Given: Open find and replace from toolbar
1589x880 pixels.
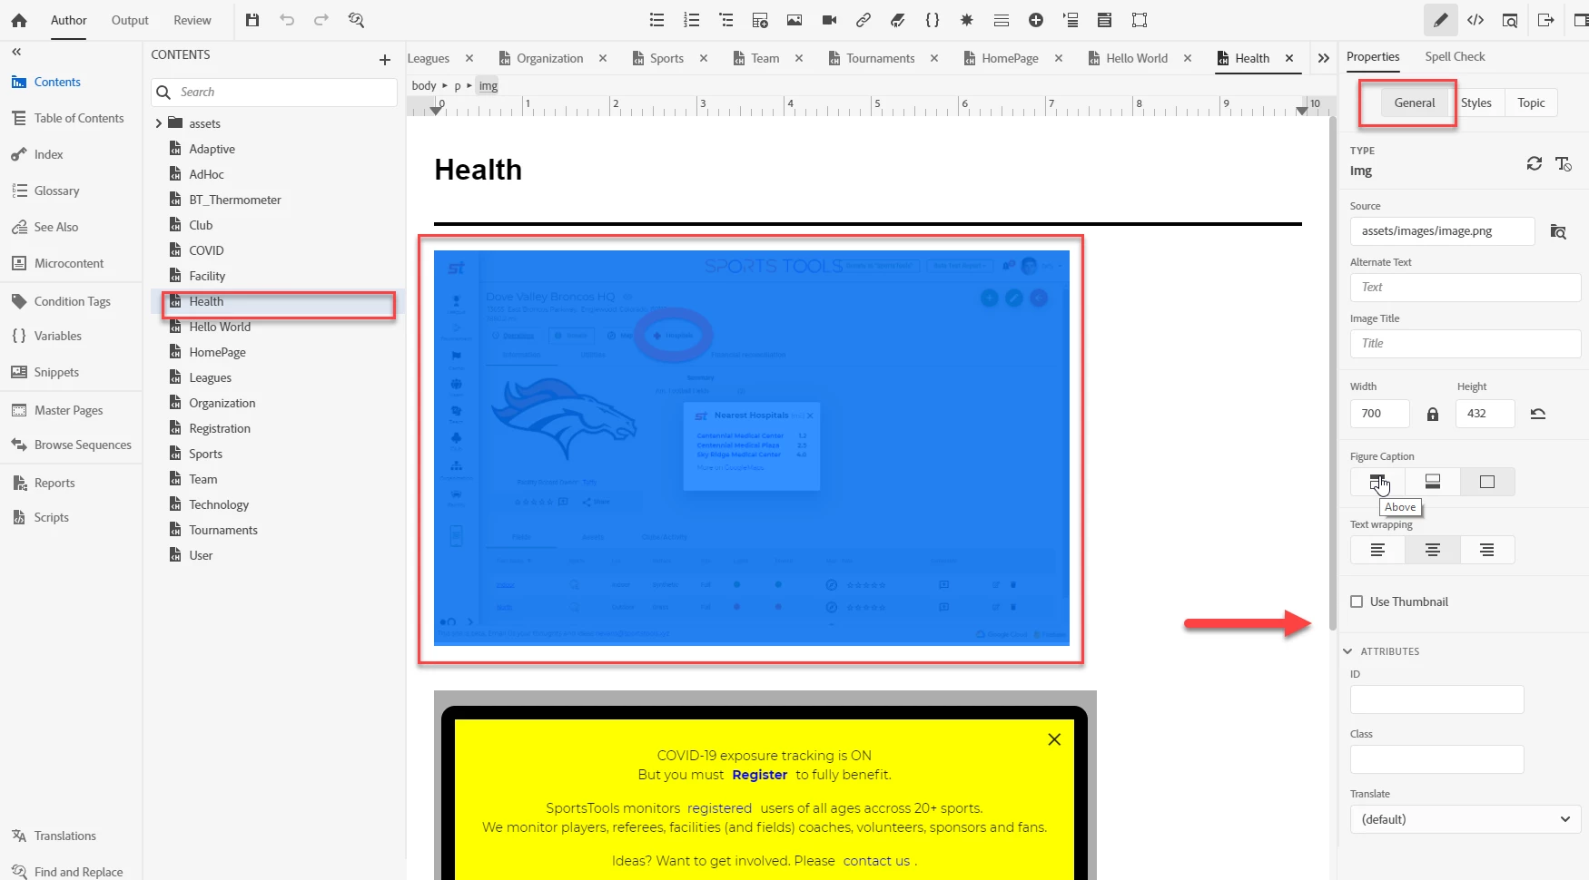Looking at the screenshot, I should coord(356,20).
